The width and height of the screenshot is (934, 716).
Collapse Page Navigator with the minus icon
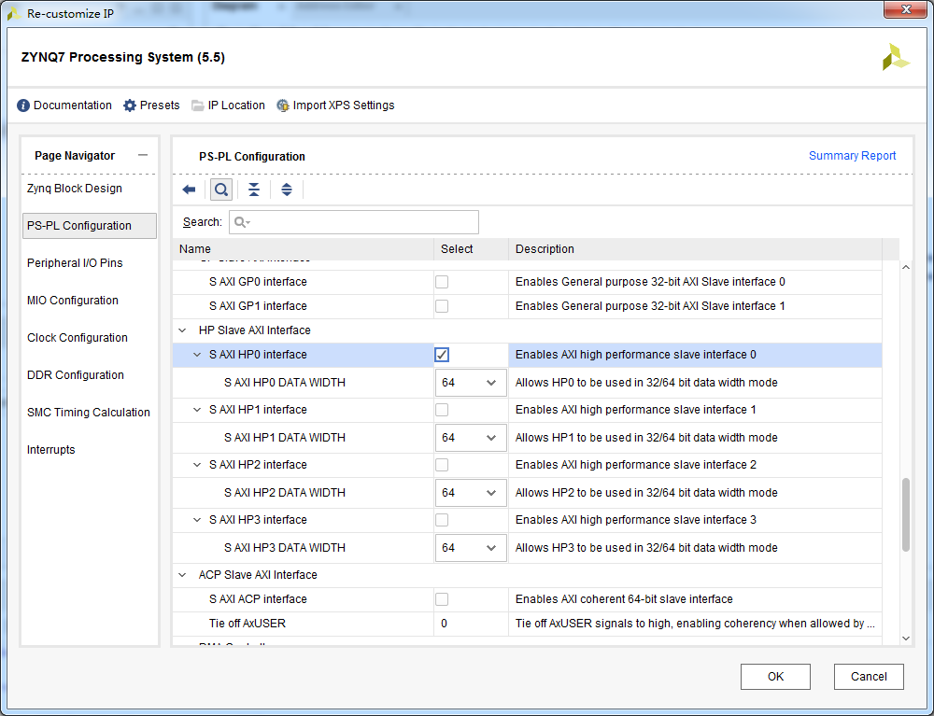pyautogui.click(x=142, y=155)
